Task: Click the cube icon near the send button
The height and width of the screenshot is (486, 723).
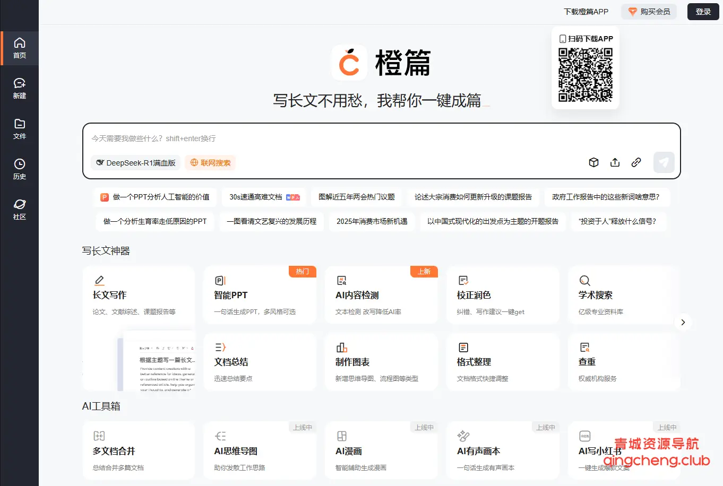Action: tap(593, 162)
